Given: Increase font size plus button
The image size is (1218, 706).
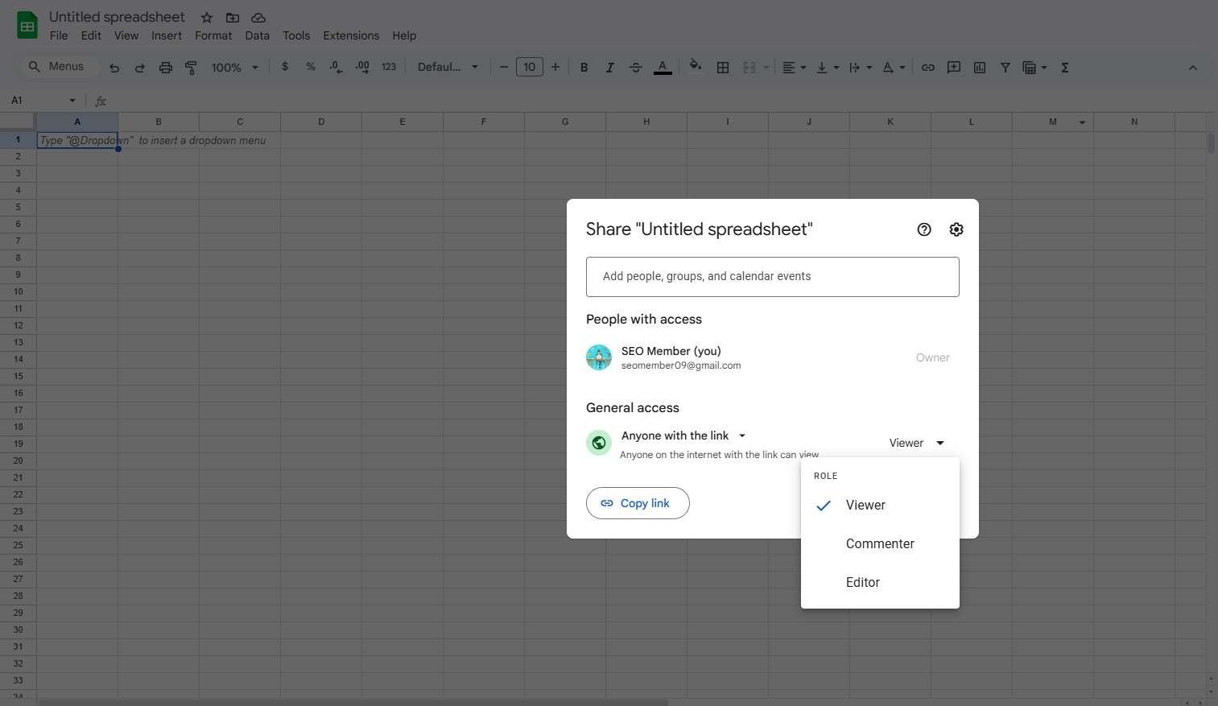Looking at the screenshot, I should [555, 68].
